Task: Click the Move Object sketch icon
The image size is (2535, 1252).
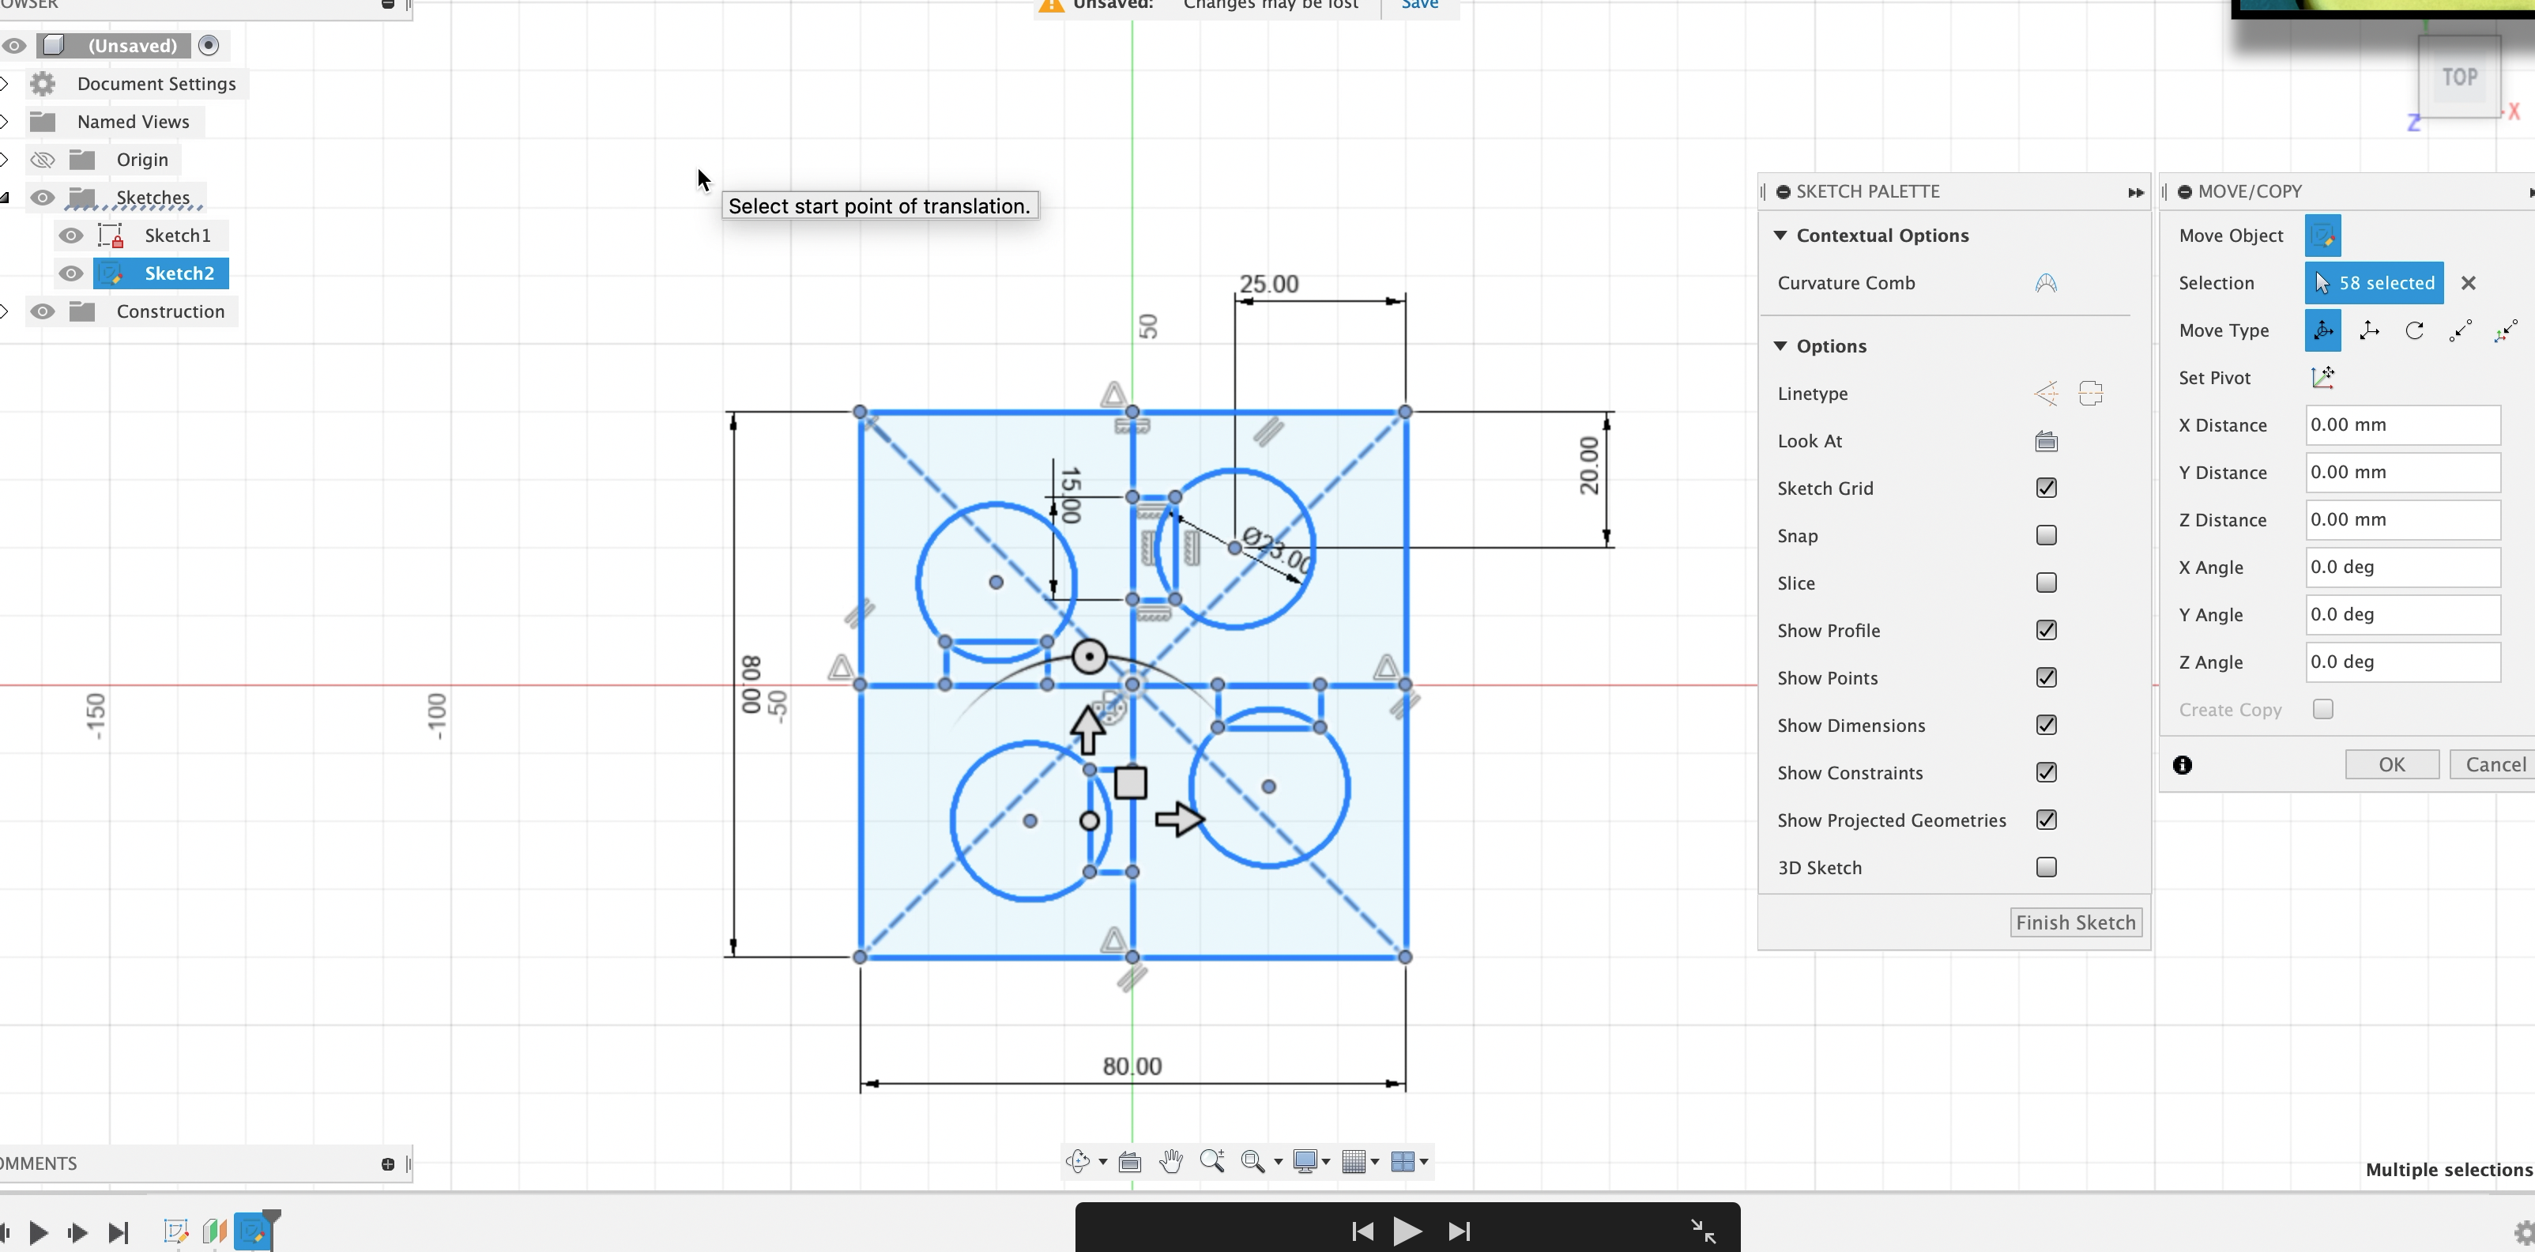Action: click(x=2322, y=236)
